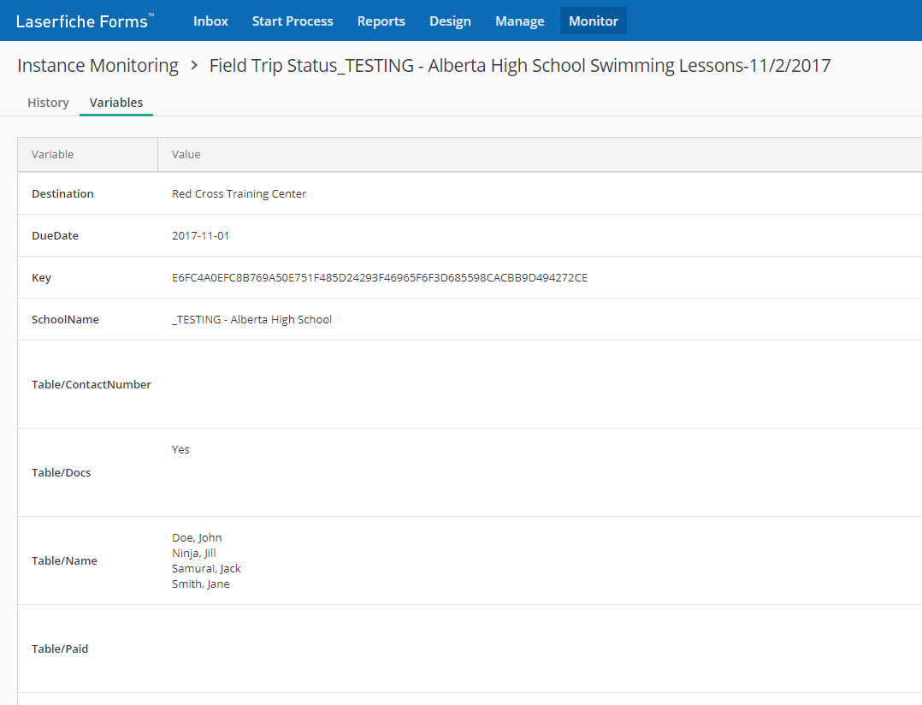Select the Destination variable row label
This screenshot has height=705, width=922.
(62, 194)
